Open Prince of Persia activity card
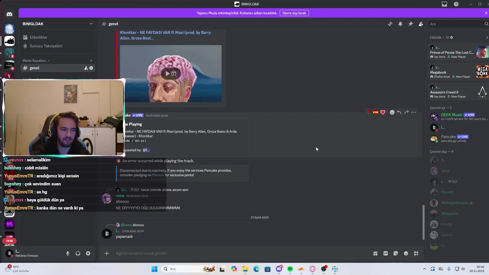Viewport: 489px width, 275px height. 458,52
